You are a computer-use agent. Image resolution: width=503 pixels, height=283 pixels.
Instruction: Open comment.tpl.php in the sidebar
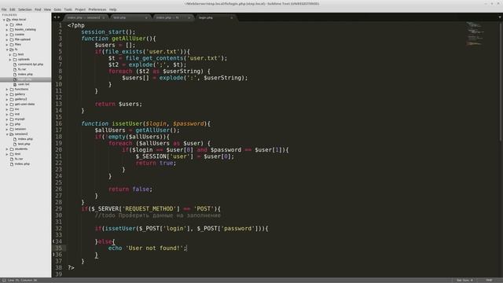coord(30,64)
